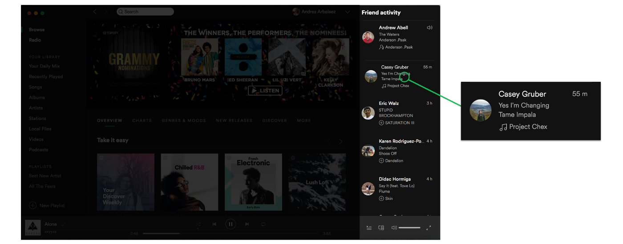The height and width of the screenshot is (244, 623).
Task: Expand the Andres Arbelaez account dropdown
Action: pos(348,12)
